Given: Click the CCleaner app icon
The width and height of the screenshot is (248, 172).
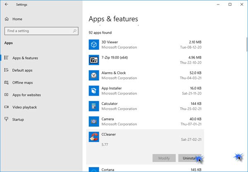Looking at the screenshot, I should [94, 137].
